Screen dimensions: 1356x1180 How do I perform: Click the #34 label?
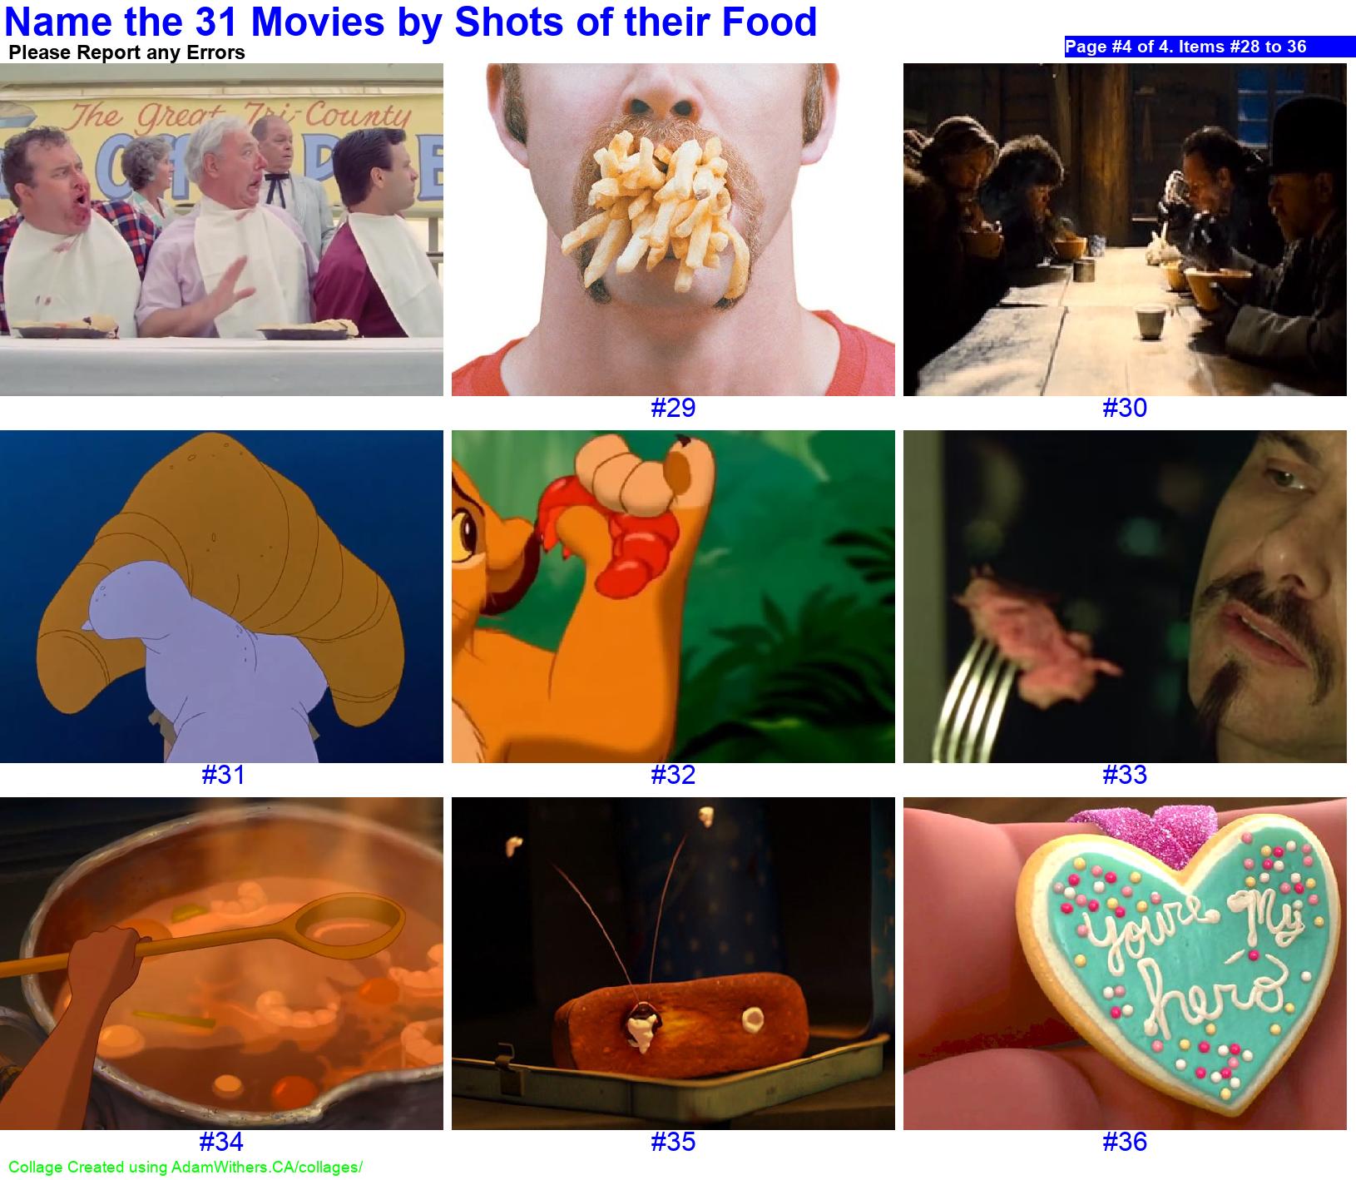point(221,1142)
